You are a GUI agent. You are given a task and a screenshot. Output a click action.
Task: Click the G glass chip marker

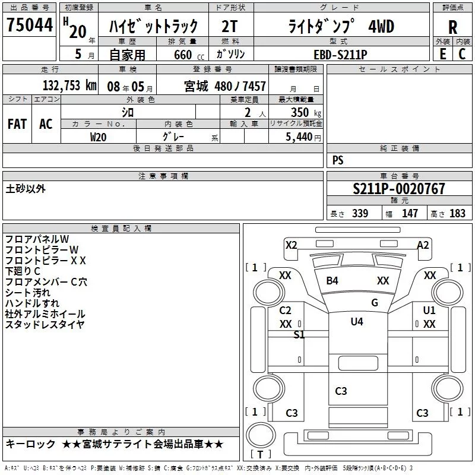tap(374, 302)
